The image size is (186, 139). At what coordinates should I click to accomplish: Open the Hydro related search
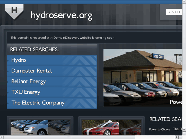pyautogui.click(x=52, y=60)
